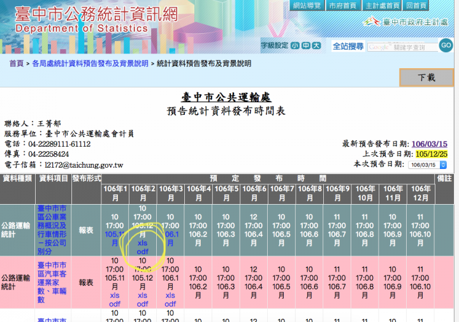
Task: Set font size to large (大)
Action: tap(316, 46)
